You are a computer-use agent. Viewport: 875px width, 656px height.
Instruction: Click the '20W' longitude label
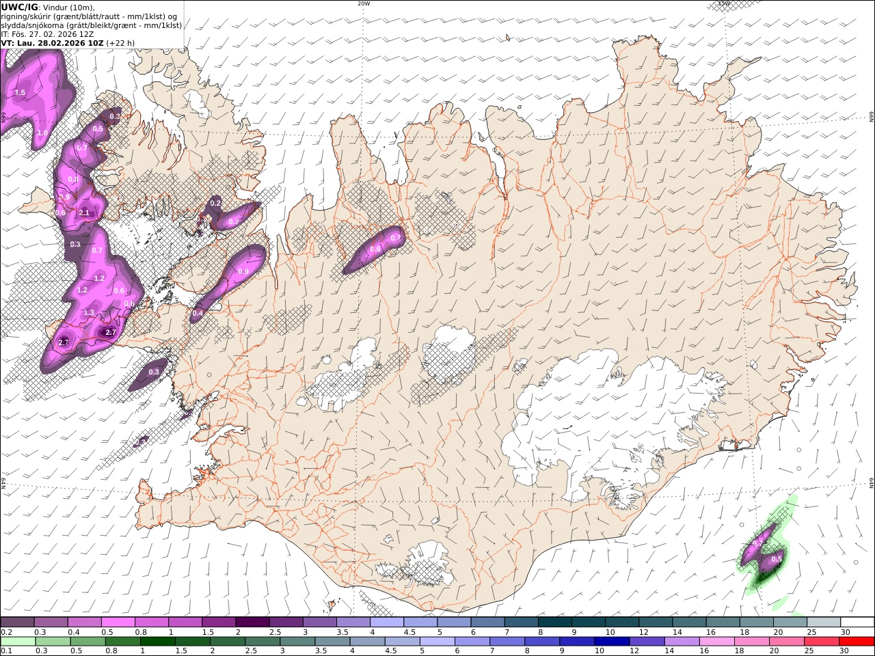[x=364, y=3]
